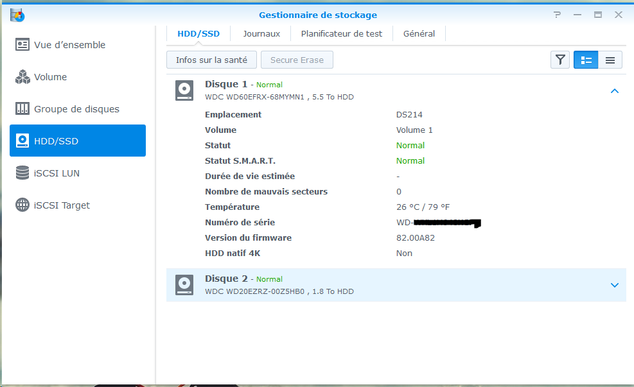Viewport: 634px width, 387px height.
Task: Select the Disque 1 title
Action: point(226,84)
